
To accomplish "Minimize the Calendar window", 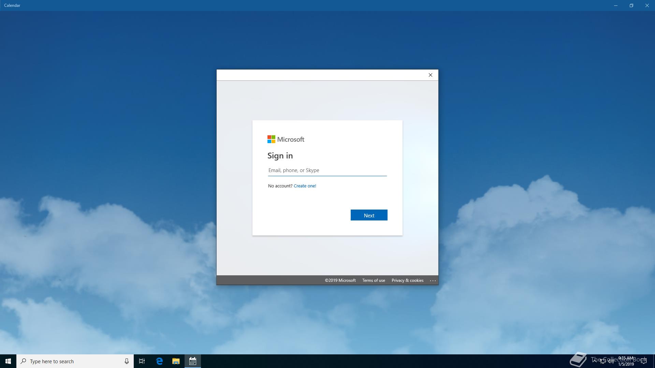I will [616, 5].
